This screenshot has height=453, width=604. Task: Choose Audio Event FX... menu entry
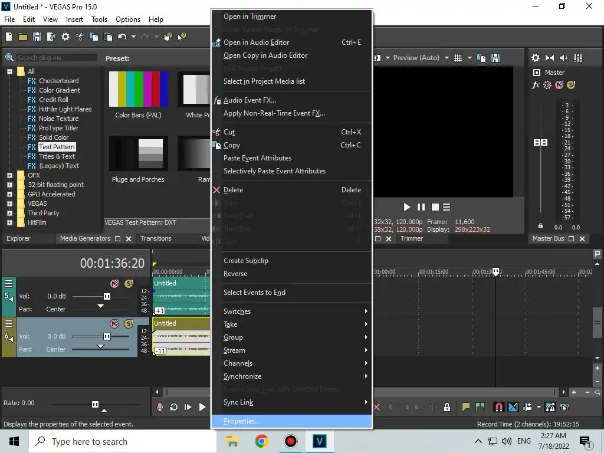point(291,100)
